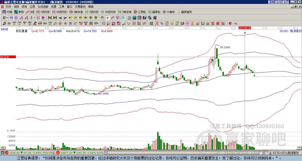Select the red pencil drawing tool
The width and height of the screenshot is (302, 161).
tap(4, 24)
